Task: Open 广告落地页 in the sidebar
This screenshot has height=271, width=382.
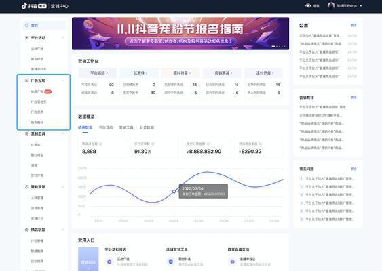Action: [39, 102]
